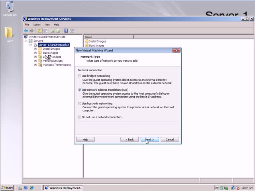Viewport: 255px width, 191px height.
Task: Open the View menu
Action: (x=47, y=25)
